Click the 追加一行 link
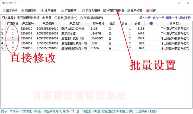193x114 pixels. point(158,18)
